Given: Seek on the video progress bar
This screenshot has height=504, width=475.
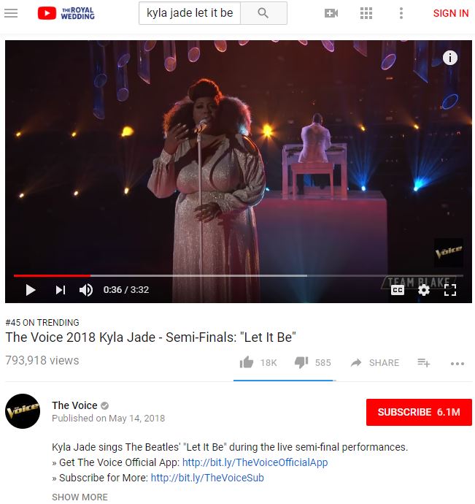Looking at the screenshot, I should (x=239, y=275).
